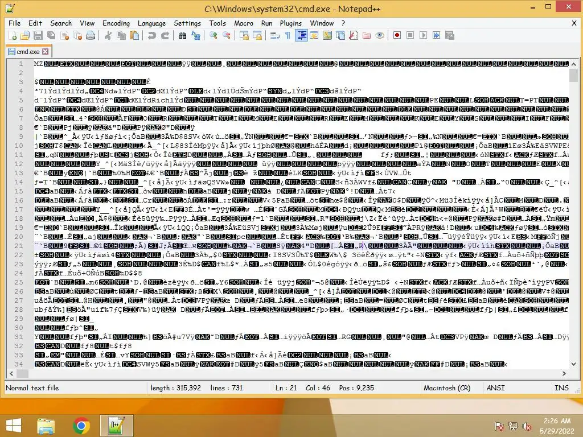The width and height of the screenshot is (583, 437).
Task: Open Folder as Workspace icon
Action: (367, 35)
